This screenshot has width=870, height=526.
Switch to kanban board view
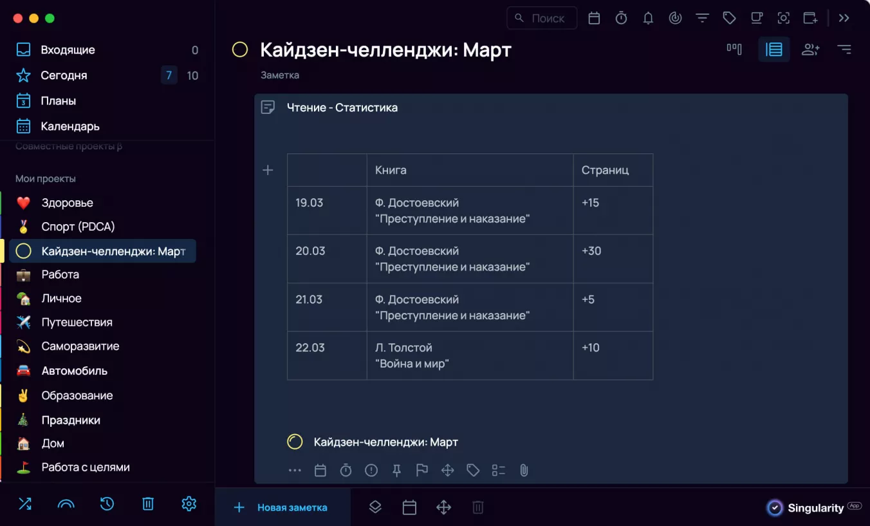coord(734,49)
